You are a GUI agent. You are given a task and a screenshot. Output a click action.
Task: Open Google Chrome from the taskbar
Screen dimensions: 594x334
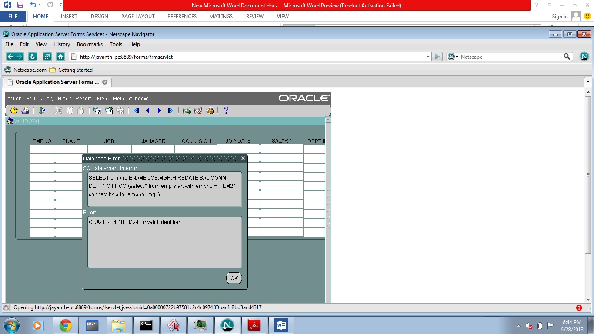click(x=66, y=325)
